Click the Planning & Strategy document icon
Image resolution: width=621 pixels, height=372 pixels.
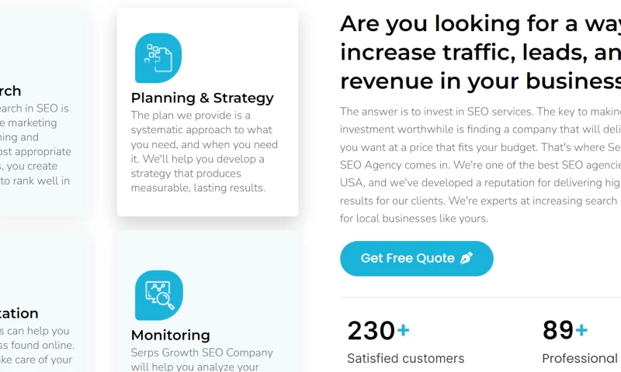coord(158,58)
